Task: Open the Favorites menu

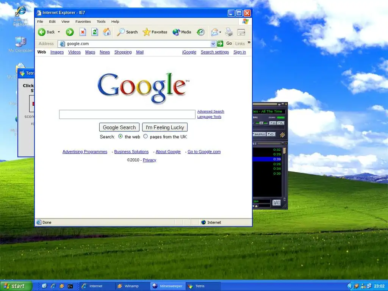Action: coord(83,22)
